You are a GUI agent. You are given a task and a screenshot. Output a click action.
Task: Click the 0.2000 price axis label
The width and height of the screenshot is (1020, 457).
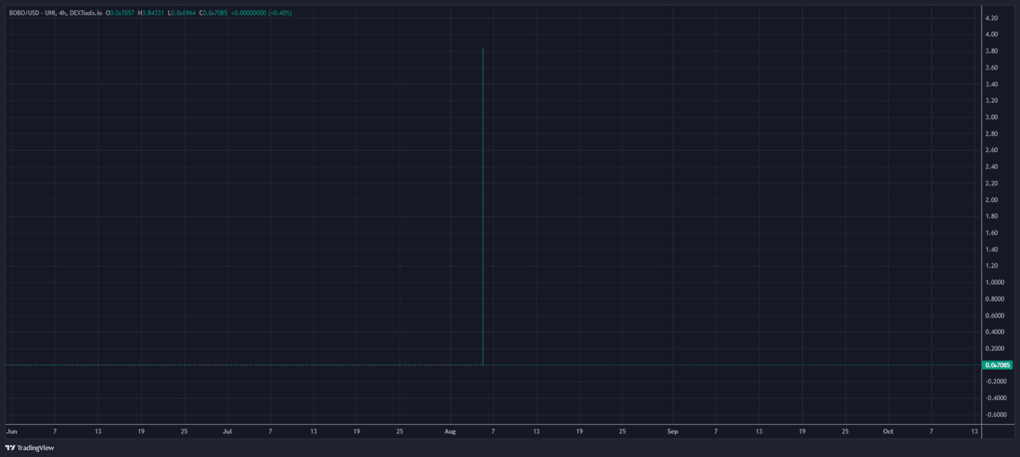click(994, 349)
